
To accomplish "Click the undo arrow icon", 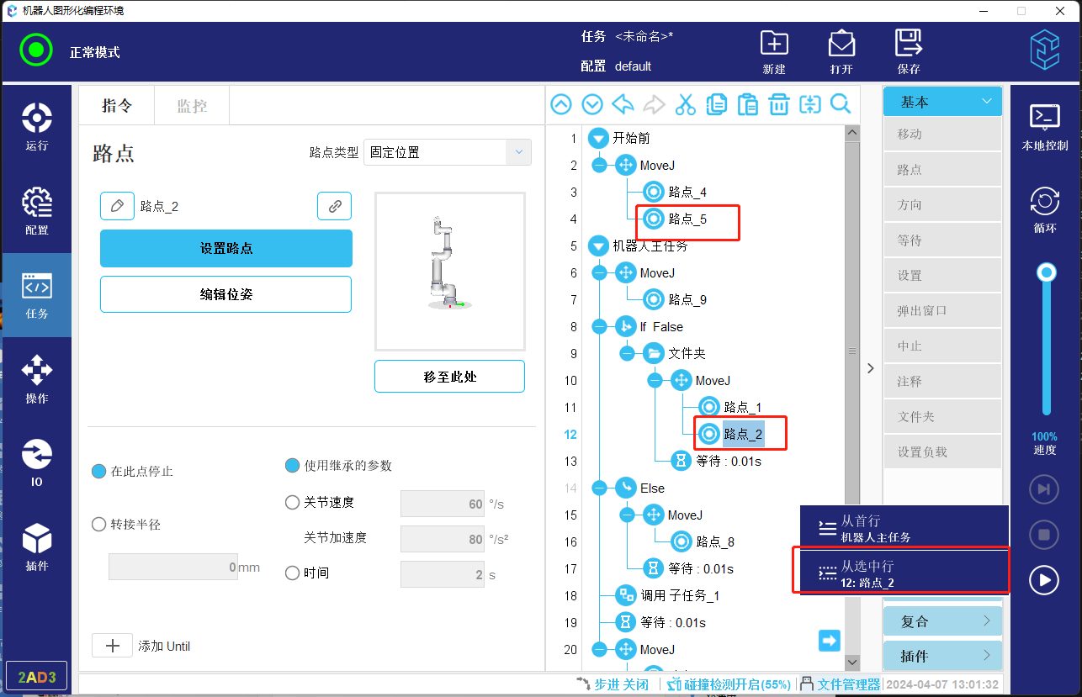I will [x=623, y=104].
